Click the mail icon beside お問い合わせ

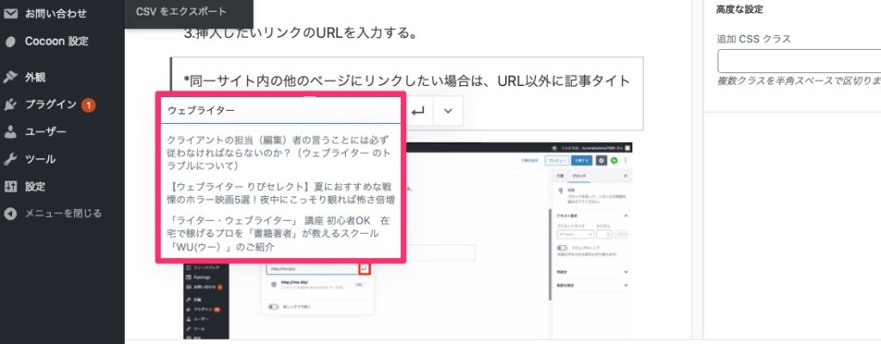tap(10, 14)
